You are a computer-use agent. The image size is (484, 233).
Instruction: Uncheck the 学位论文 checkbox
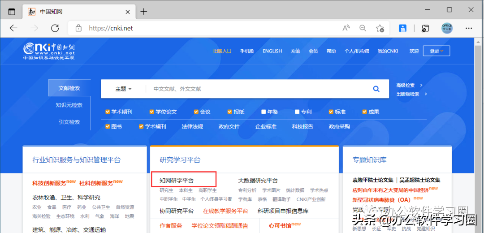click(x=151, y=112)
